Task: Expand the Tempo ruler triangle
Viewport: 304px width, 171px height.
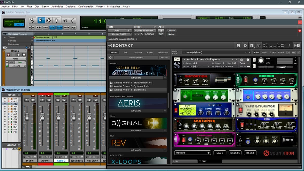Action: click(x=4, y=37)
